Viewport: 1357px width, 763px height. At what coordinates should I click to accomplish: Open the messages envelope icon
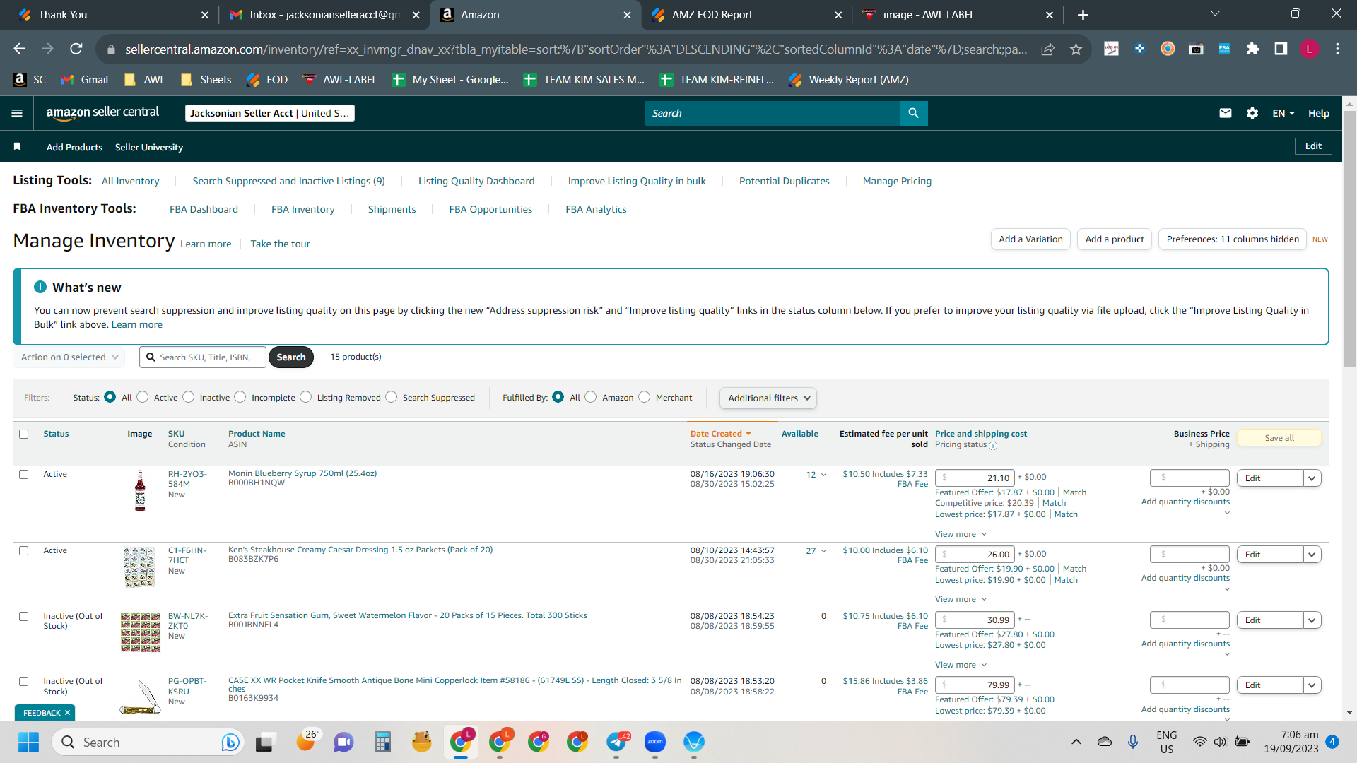click(x=1226, y=113)
